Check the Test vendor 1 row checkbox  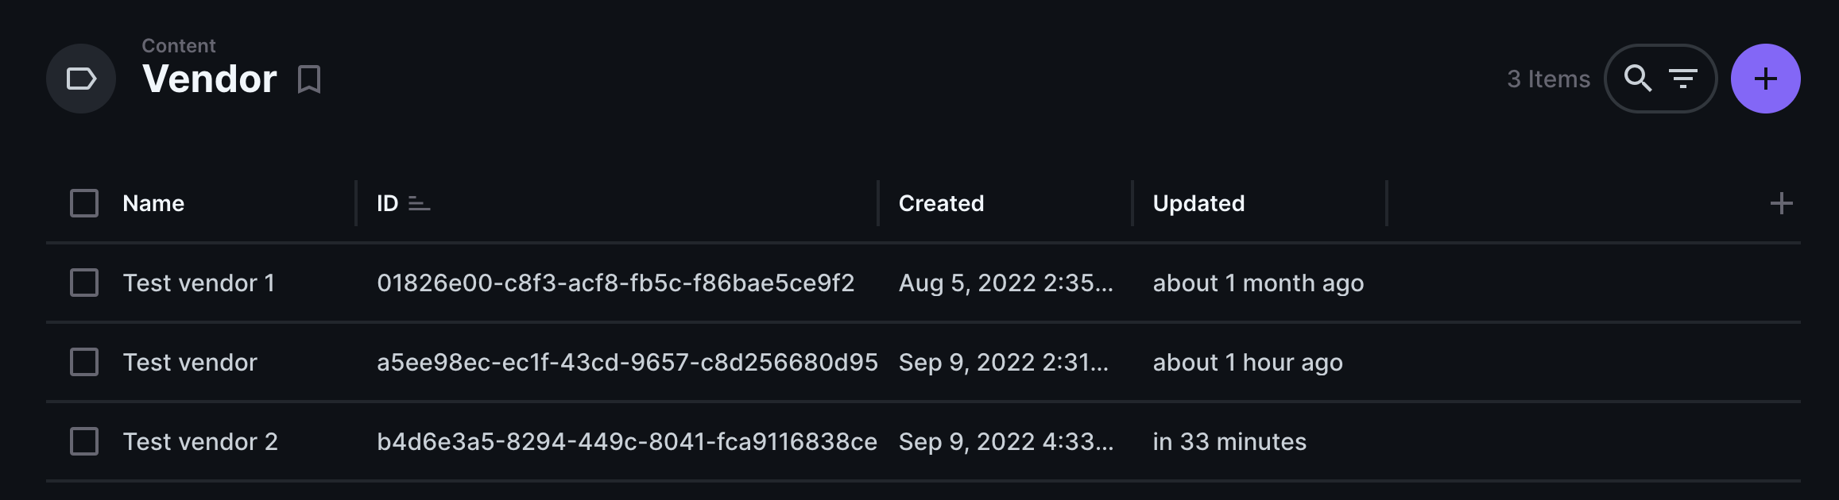pyautogui.click(x=83, y=283)
